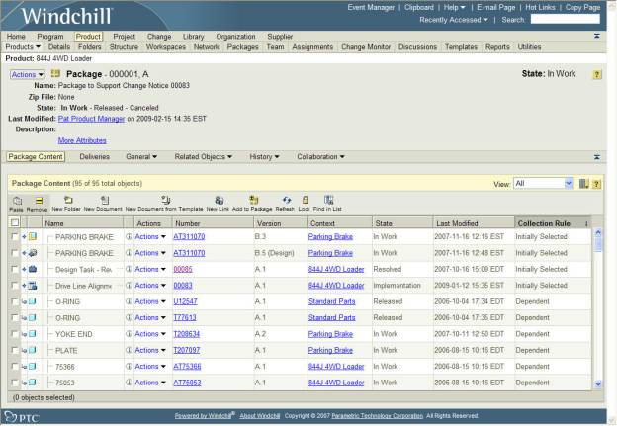Click the New Document icon
The width and height of the screenshot is (617, 426).
[x=104, y=200]
